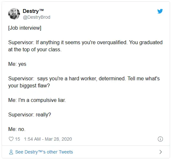
Task: Click the 15 likes count
Action: click(17, 139)
